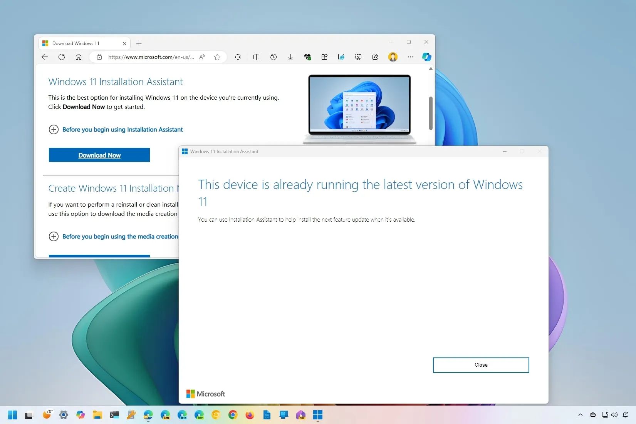
Task: Open the split screen icon
Action: (x=257, y=57)
